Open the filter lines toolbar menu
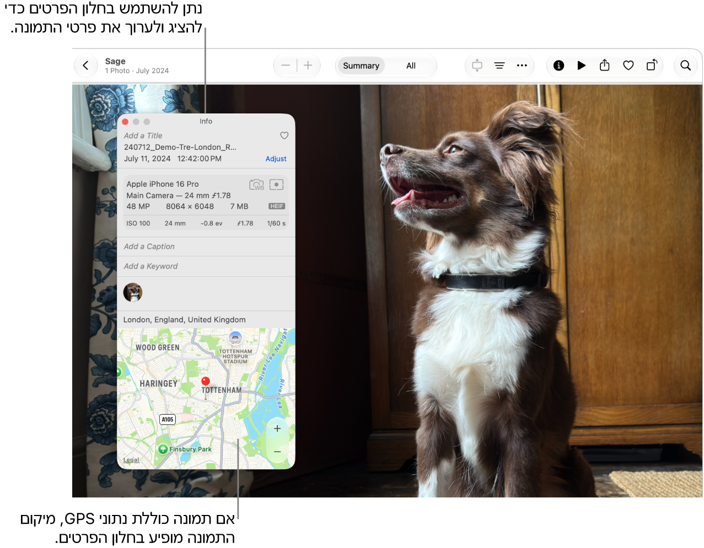704x548 pixels. 499,66
